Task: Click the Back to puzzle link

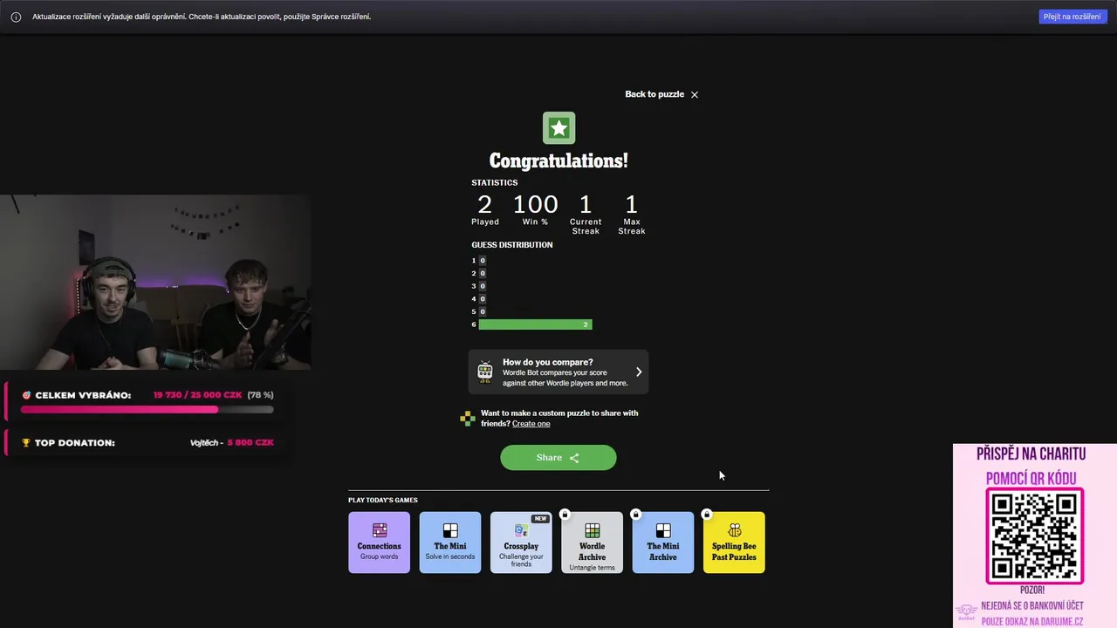Action: [x=654, y=94]
